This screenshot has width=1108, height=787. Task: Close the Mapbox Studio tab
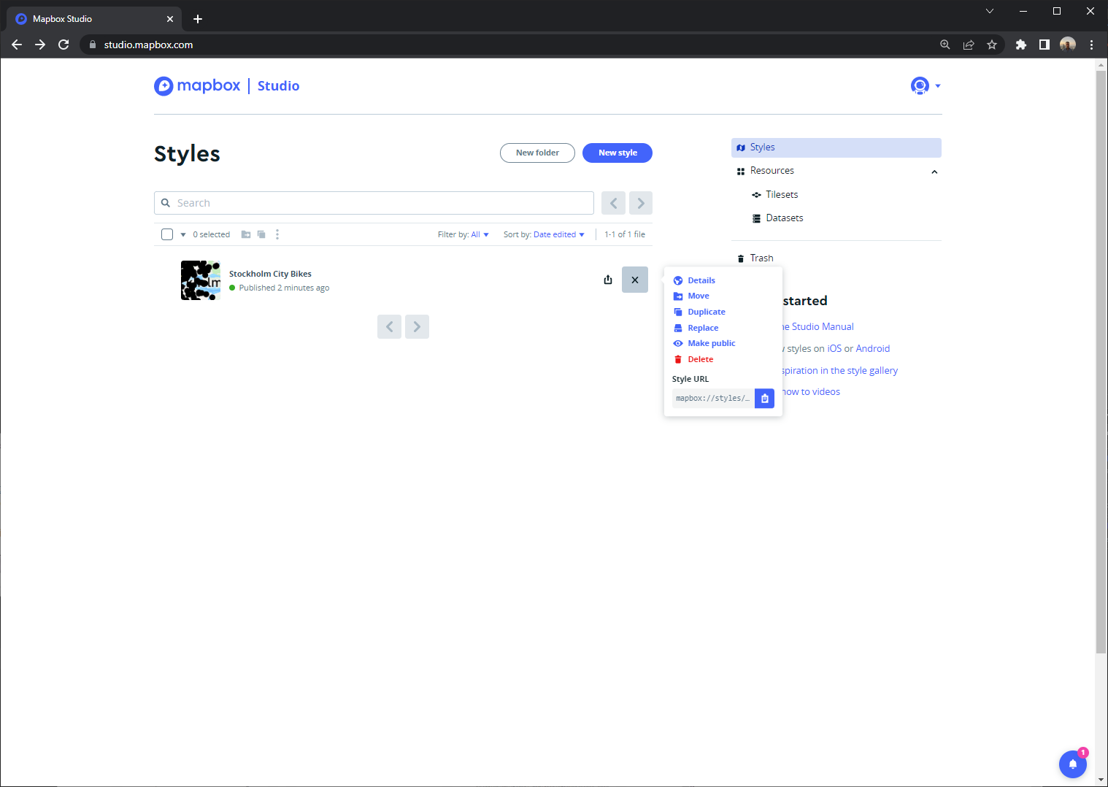point(170,19)
